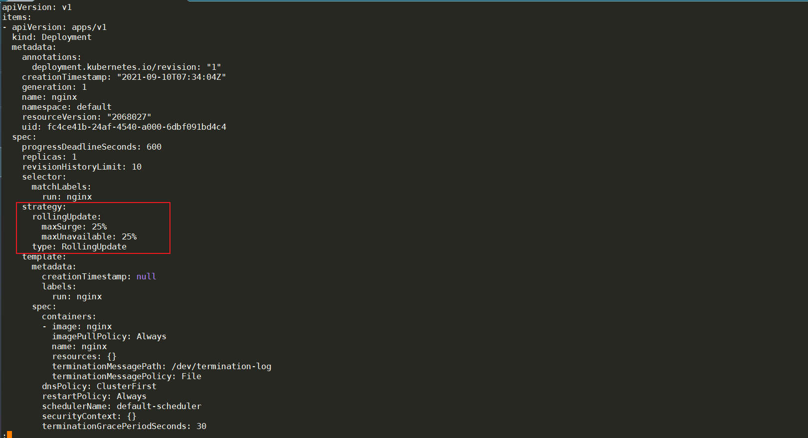Place cursor on type: RollingUpdate

(x=79, y=247)
